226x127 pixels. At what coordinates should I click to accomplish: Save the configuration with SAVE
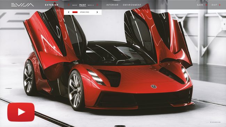click(200, 5)
